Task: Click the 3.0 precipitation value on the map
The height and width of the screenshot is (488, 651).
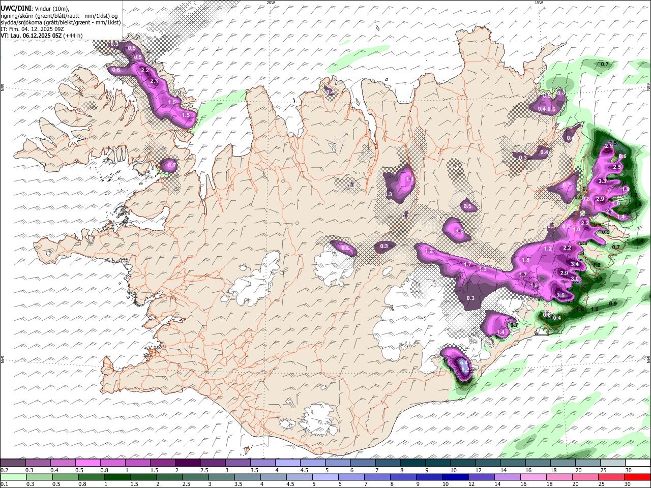Action: point(575,279)
